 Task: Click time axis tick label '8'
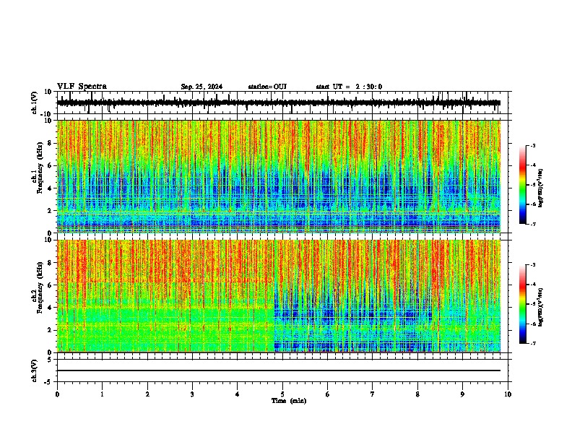tap(417, 394)
